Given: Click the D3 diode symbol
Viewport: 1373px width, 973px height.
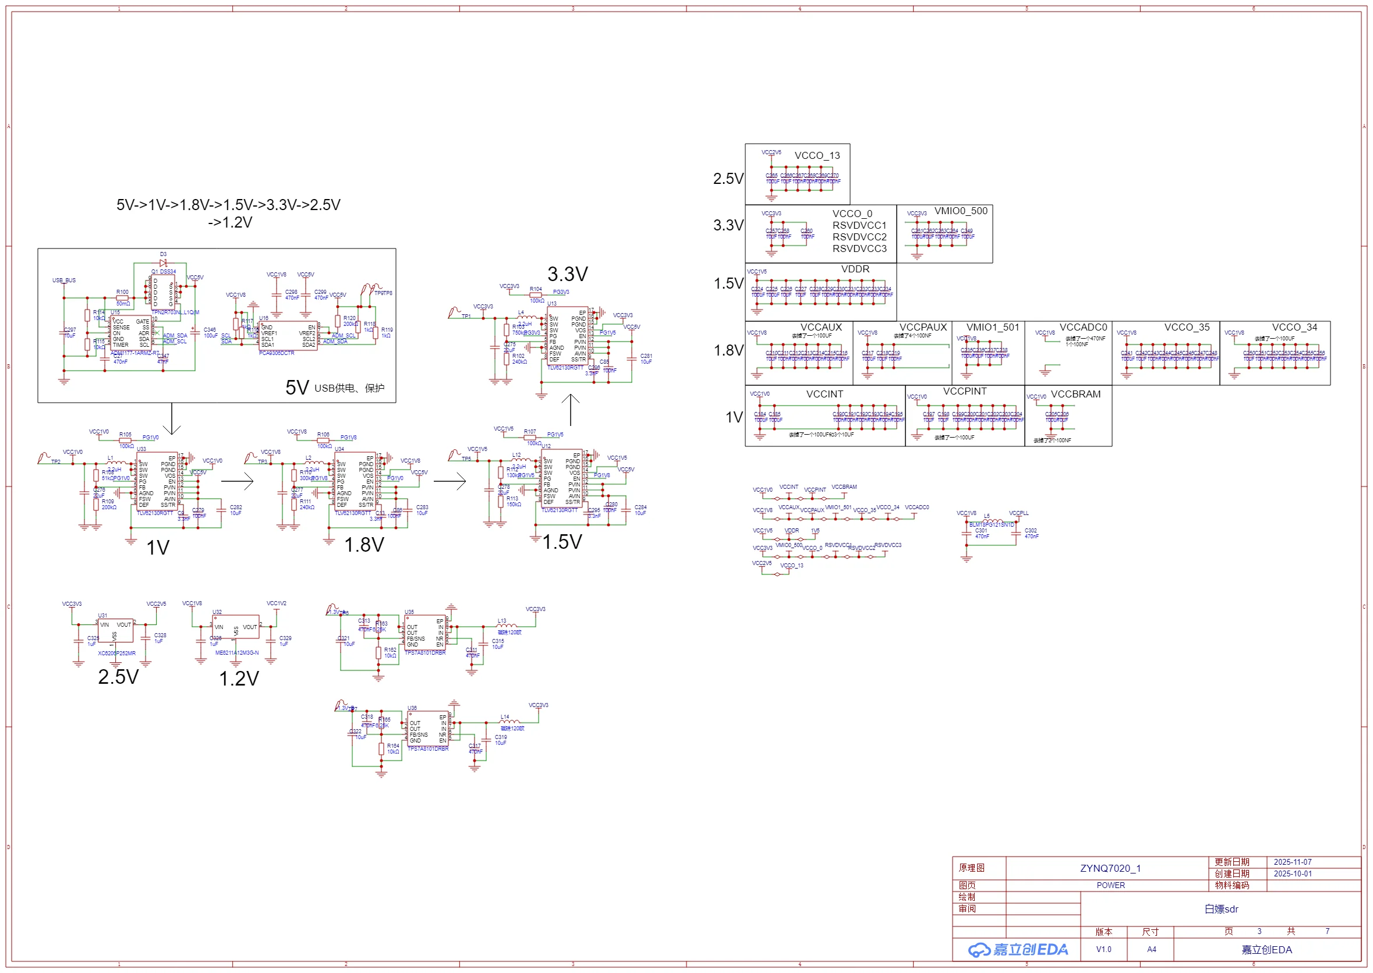Looking at the screenshot, I should click(x=163, y=262).
